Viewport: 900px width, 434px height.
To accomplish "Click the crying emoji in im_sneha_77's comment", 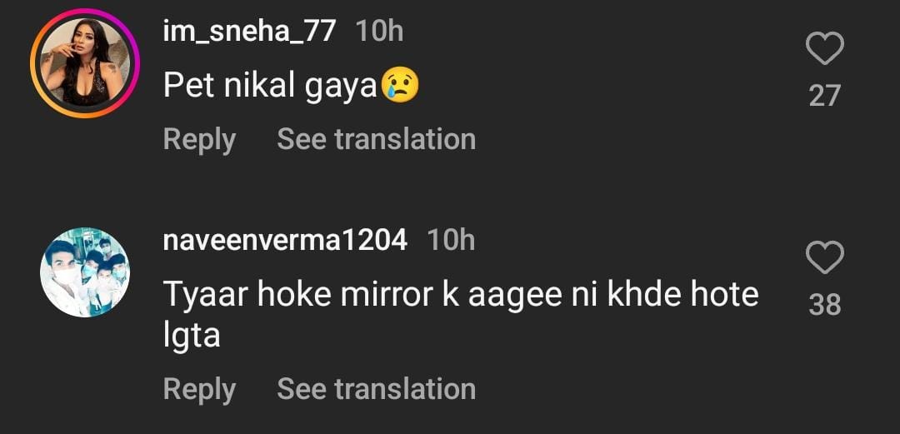I will pyautogui.click(x=400, y=86).
